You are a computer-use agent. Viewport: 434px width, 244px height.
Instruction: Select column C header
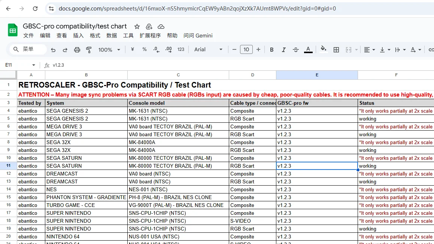tap(178, 75)
